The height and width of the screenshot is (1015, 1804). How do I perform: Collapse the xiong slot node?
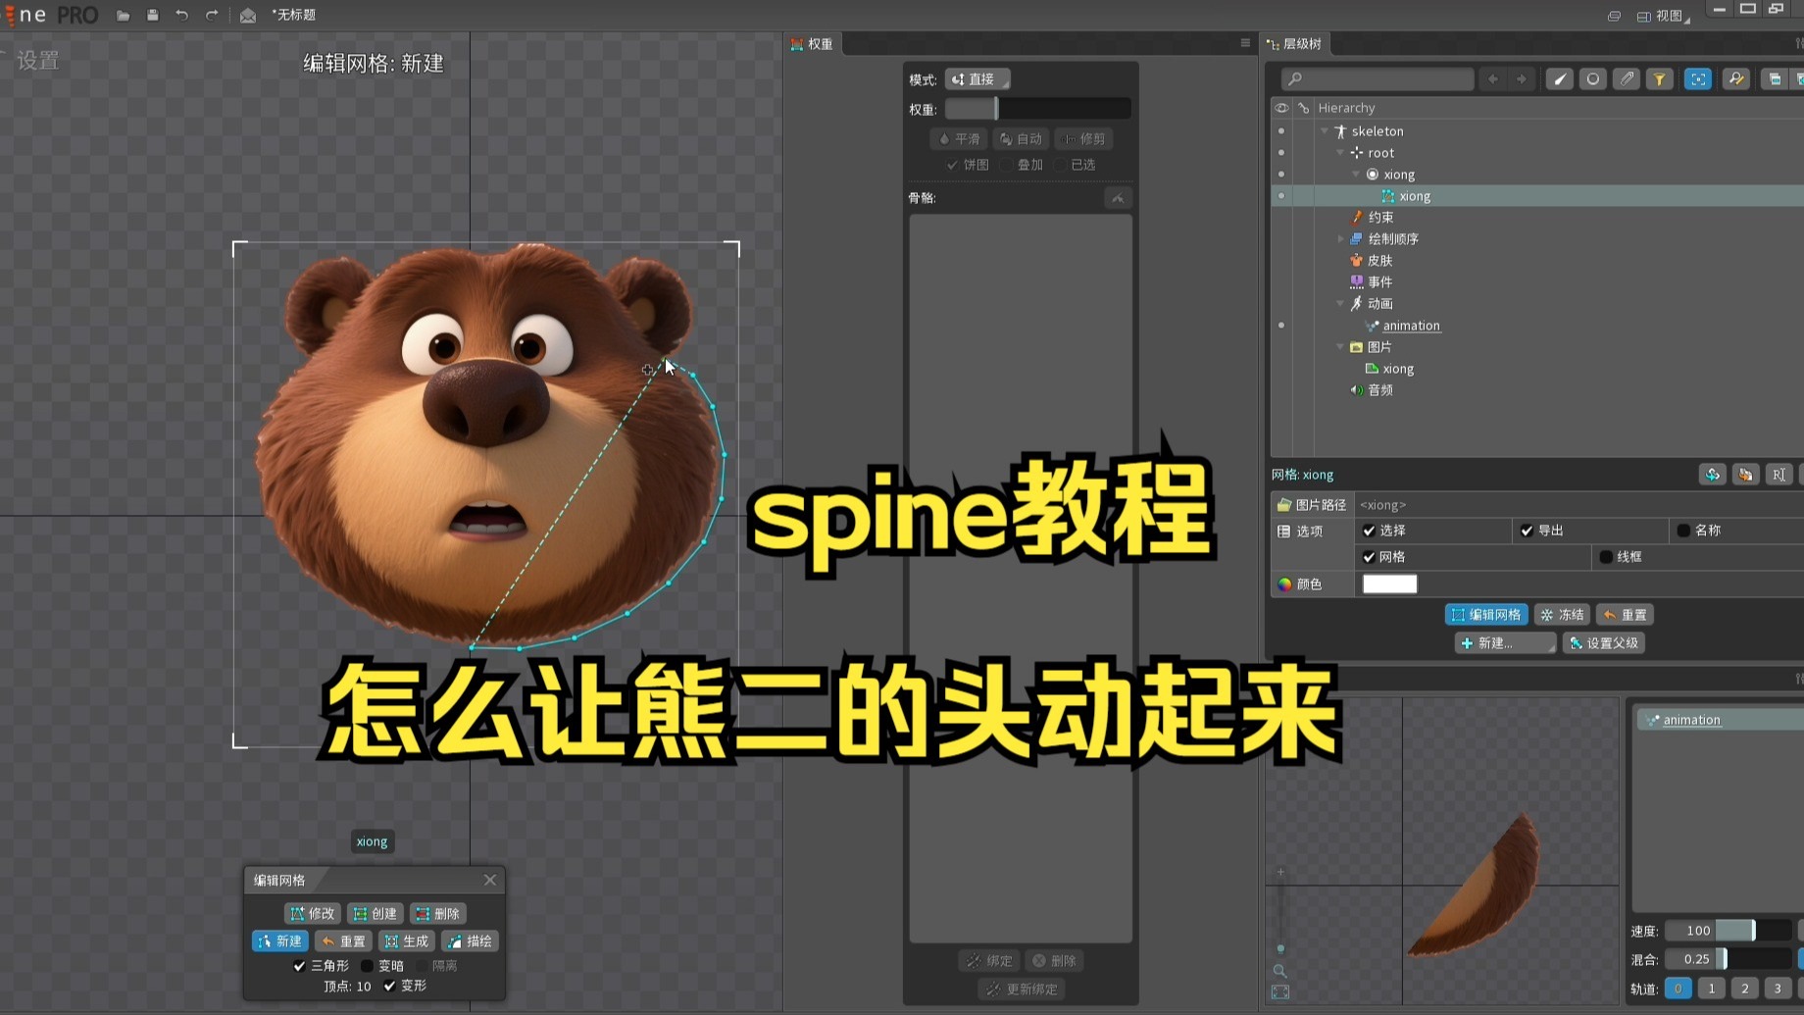click(1356, 174)
